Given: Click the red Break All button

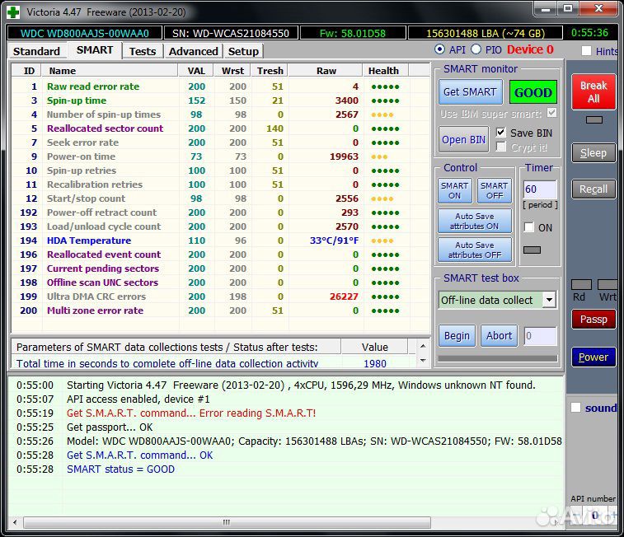Looking at the screenshot, I should (x=594, y=91).
